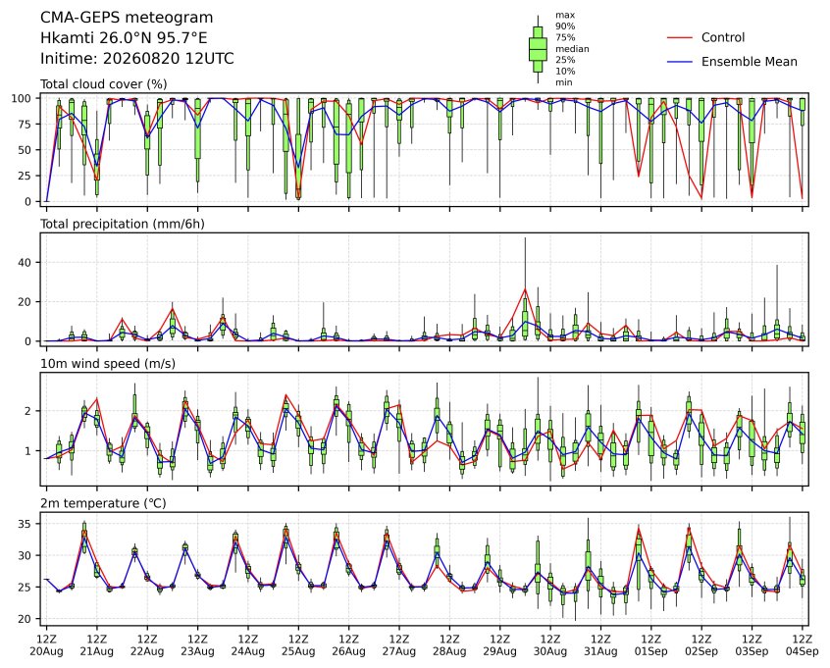Select the Control legend label
This screenshot has width=830, height=668.
coord(722,37)
